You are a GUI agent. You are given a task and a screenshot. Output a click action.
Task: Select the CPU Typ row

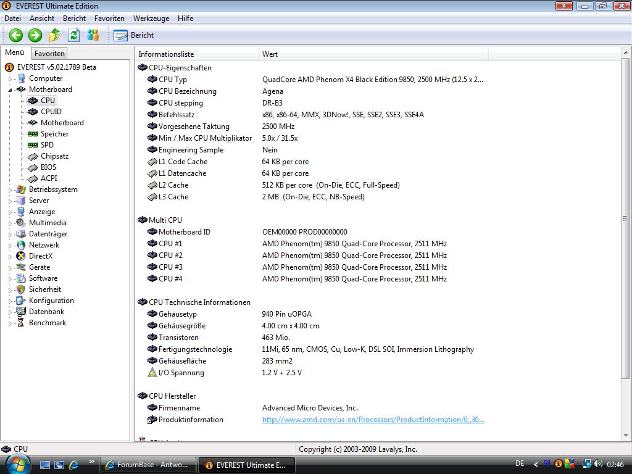pyautogui.click(x=314, y=80)
